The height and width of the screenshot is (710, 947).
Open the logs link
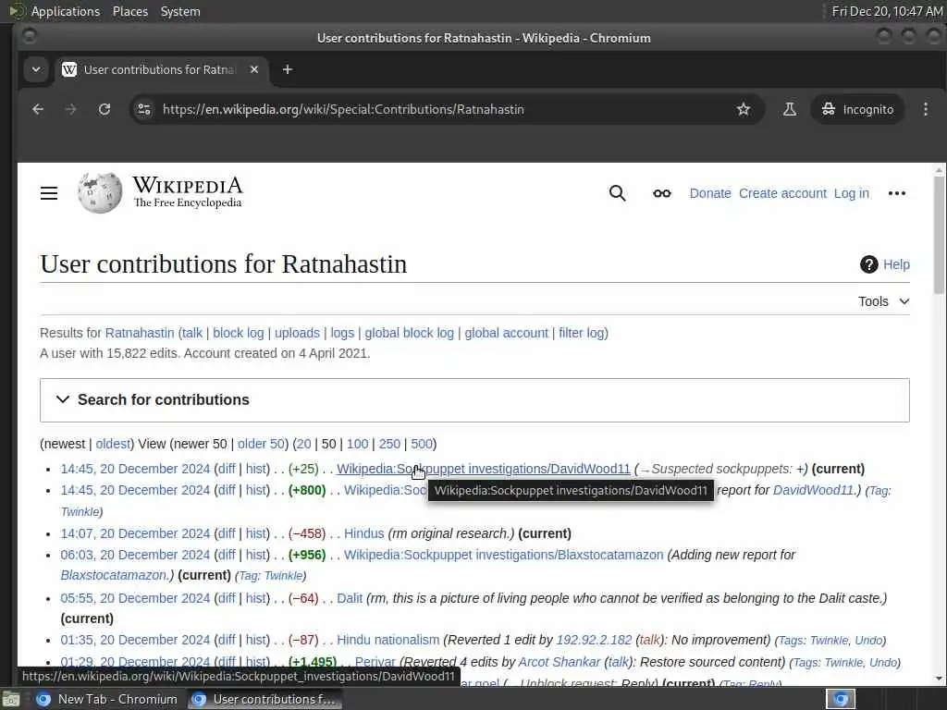pyautogui.click(x=342, y=333)
